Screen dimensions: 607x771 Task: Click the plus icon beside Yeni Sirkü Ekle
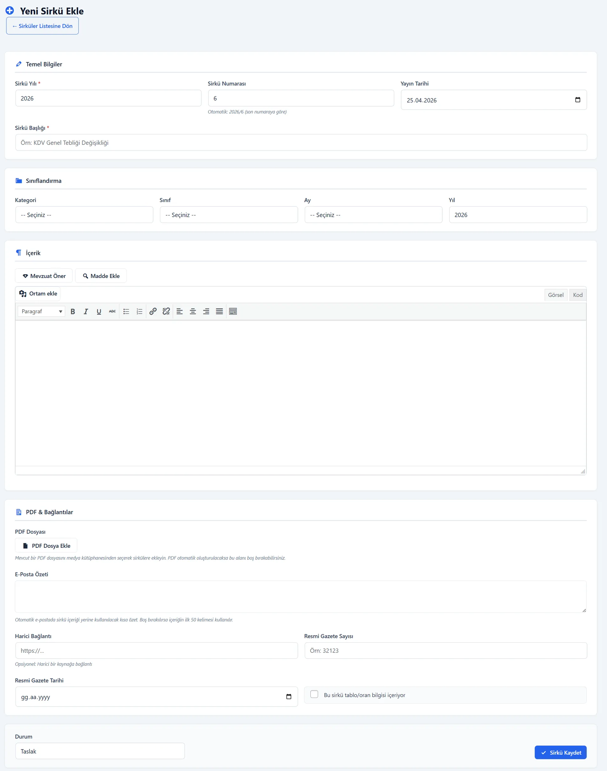(x=9, y=11)
